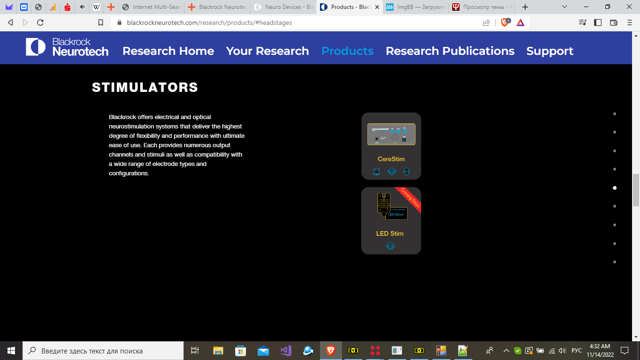Switch to Internet Multi-Search tab
The height and width of the screenshot is (360, 640).
[x=151, y=7]
